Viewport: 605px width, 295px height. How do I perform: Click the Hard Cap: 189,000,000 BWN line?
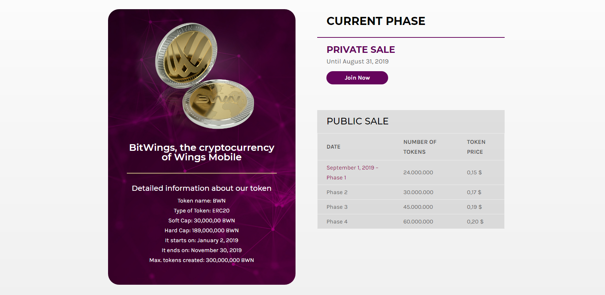tap(201, 230)
